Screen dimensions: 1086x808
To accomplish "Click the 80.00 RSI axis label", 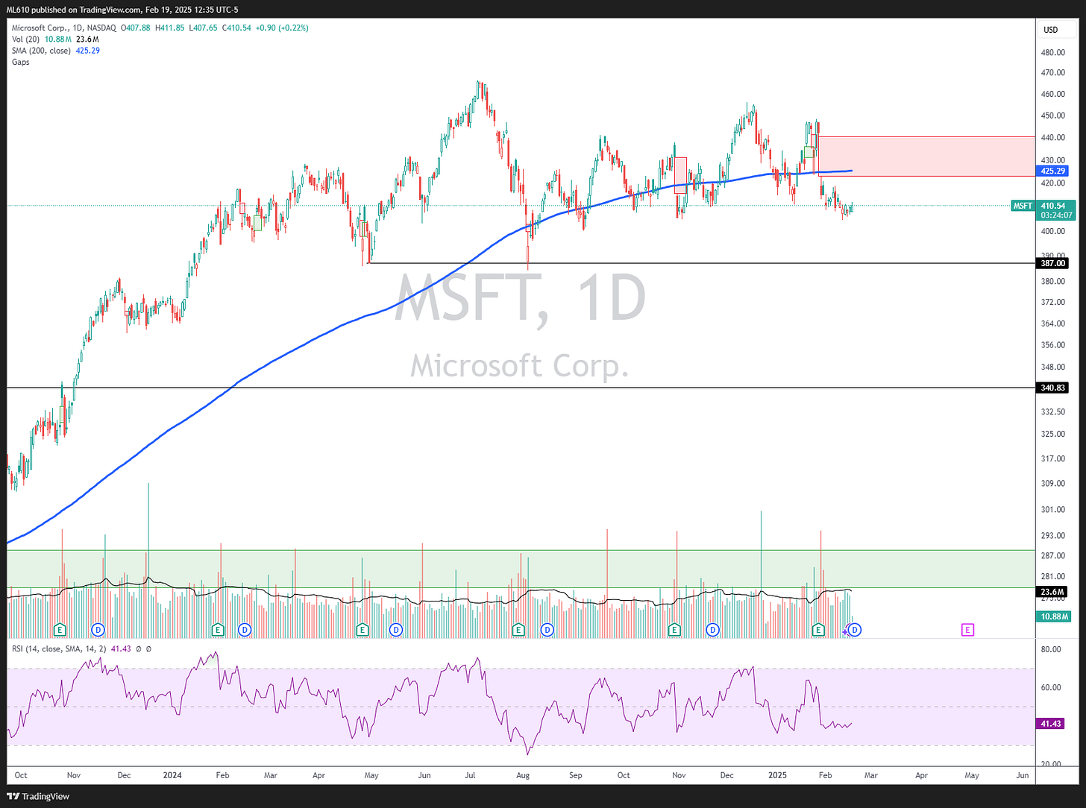I will (1050, 649).
